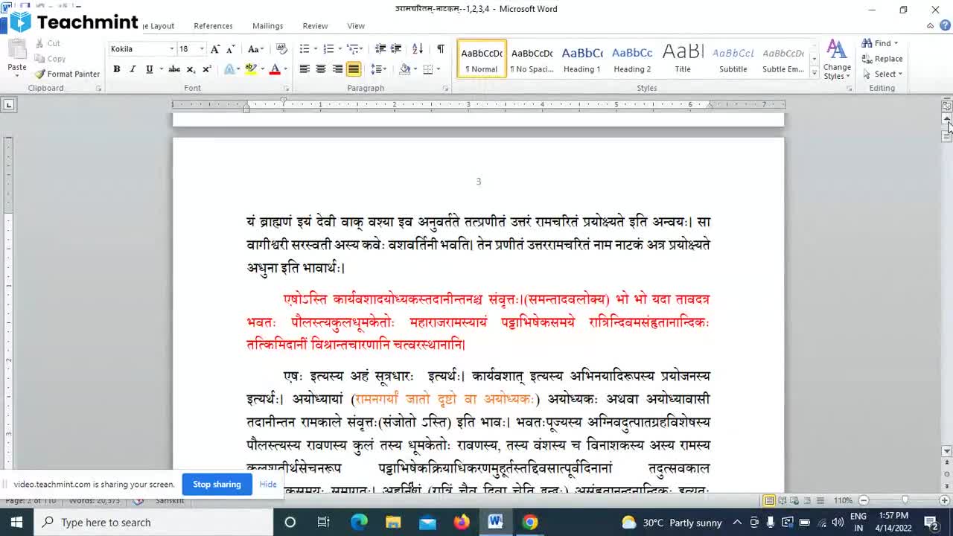Open Font name dropdown Kokila
Image resolution: width=953 pixels, height=536 pixels.
[x=172, y=49]
